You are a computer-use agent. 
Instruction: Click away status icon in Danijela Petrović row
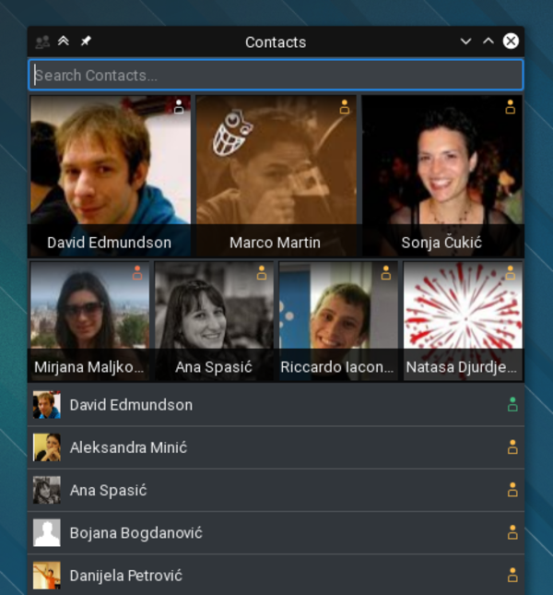pos(512,575)
